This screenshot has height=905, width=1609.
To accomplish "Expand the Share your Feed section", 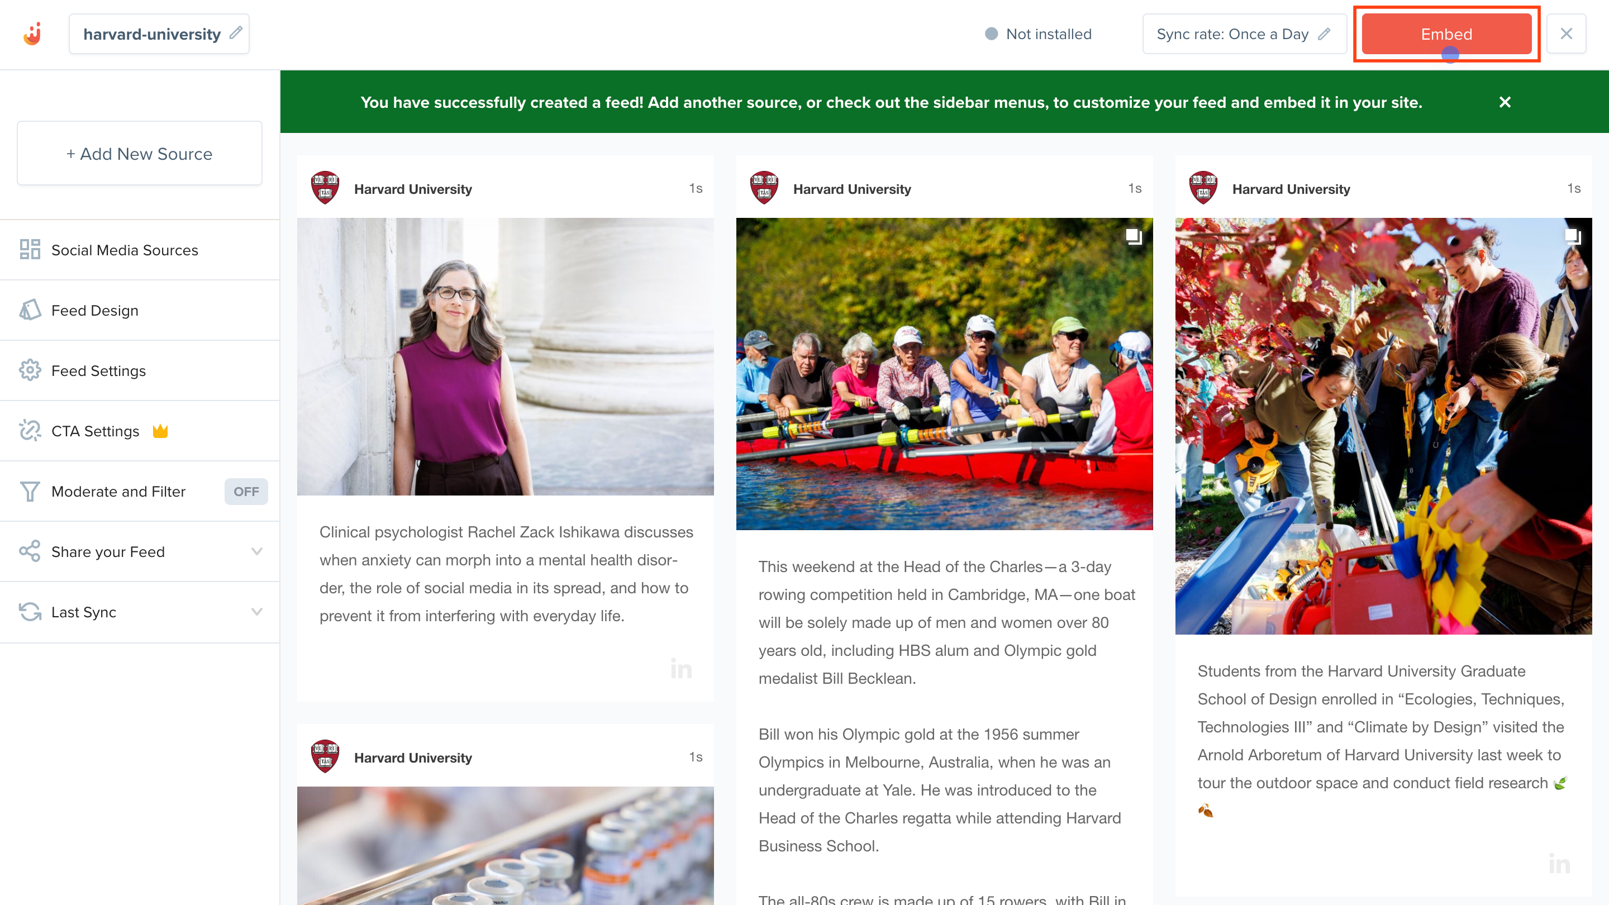I will [257, 551].
